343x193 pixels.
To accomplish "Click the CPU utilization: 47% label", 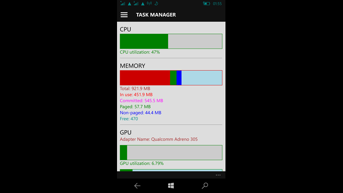I will (140, 52).
